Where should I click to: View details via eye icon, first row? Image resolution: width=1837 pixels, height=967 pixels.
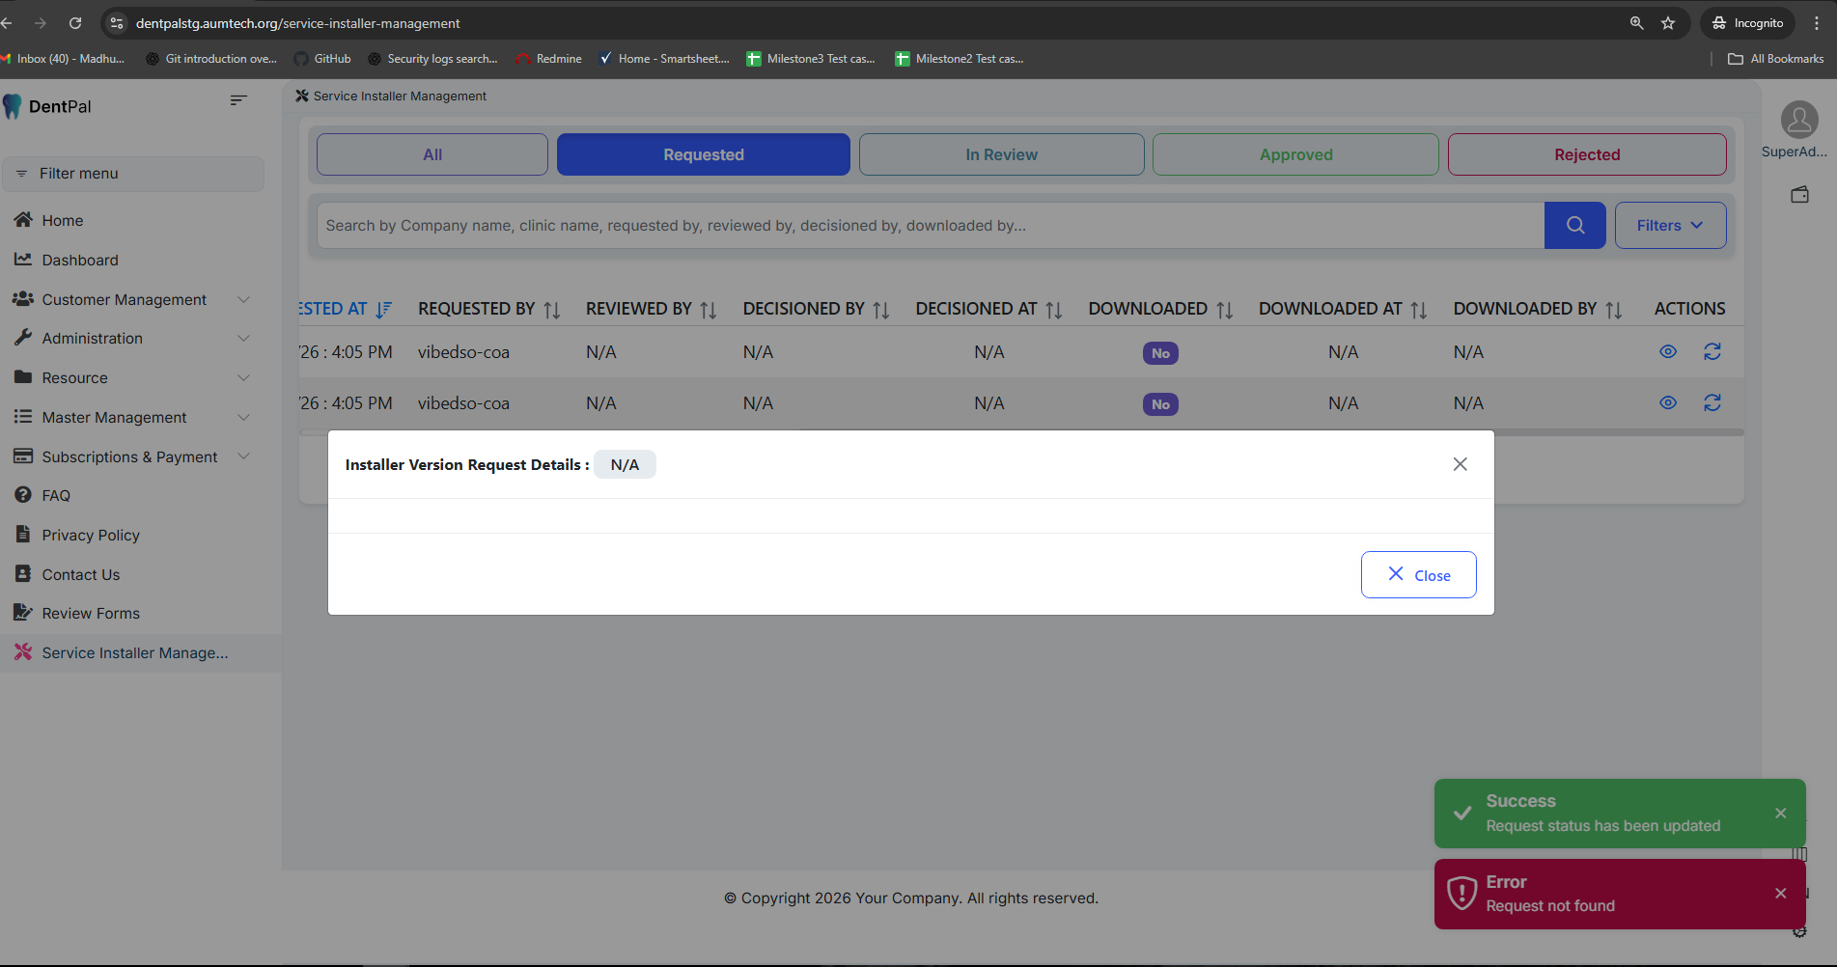[1667, 352]
